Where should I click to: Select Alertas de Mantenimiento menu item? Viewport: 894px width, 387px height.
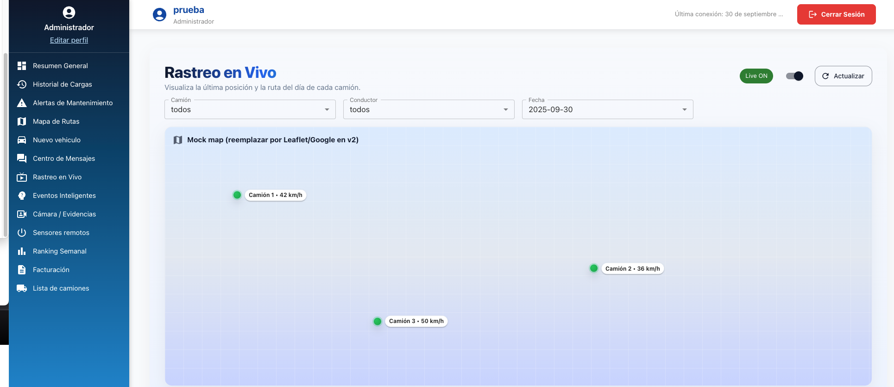pyautogui.click(x=69, y=103)
